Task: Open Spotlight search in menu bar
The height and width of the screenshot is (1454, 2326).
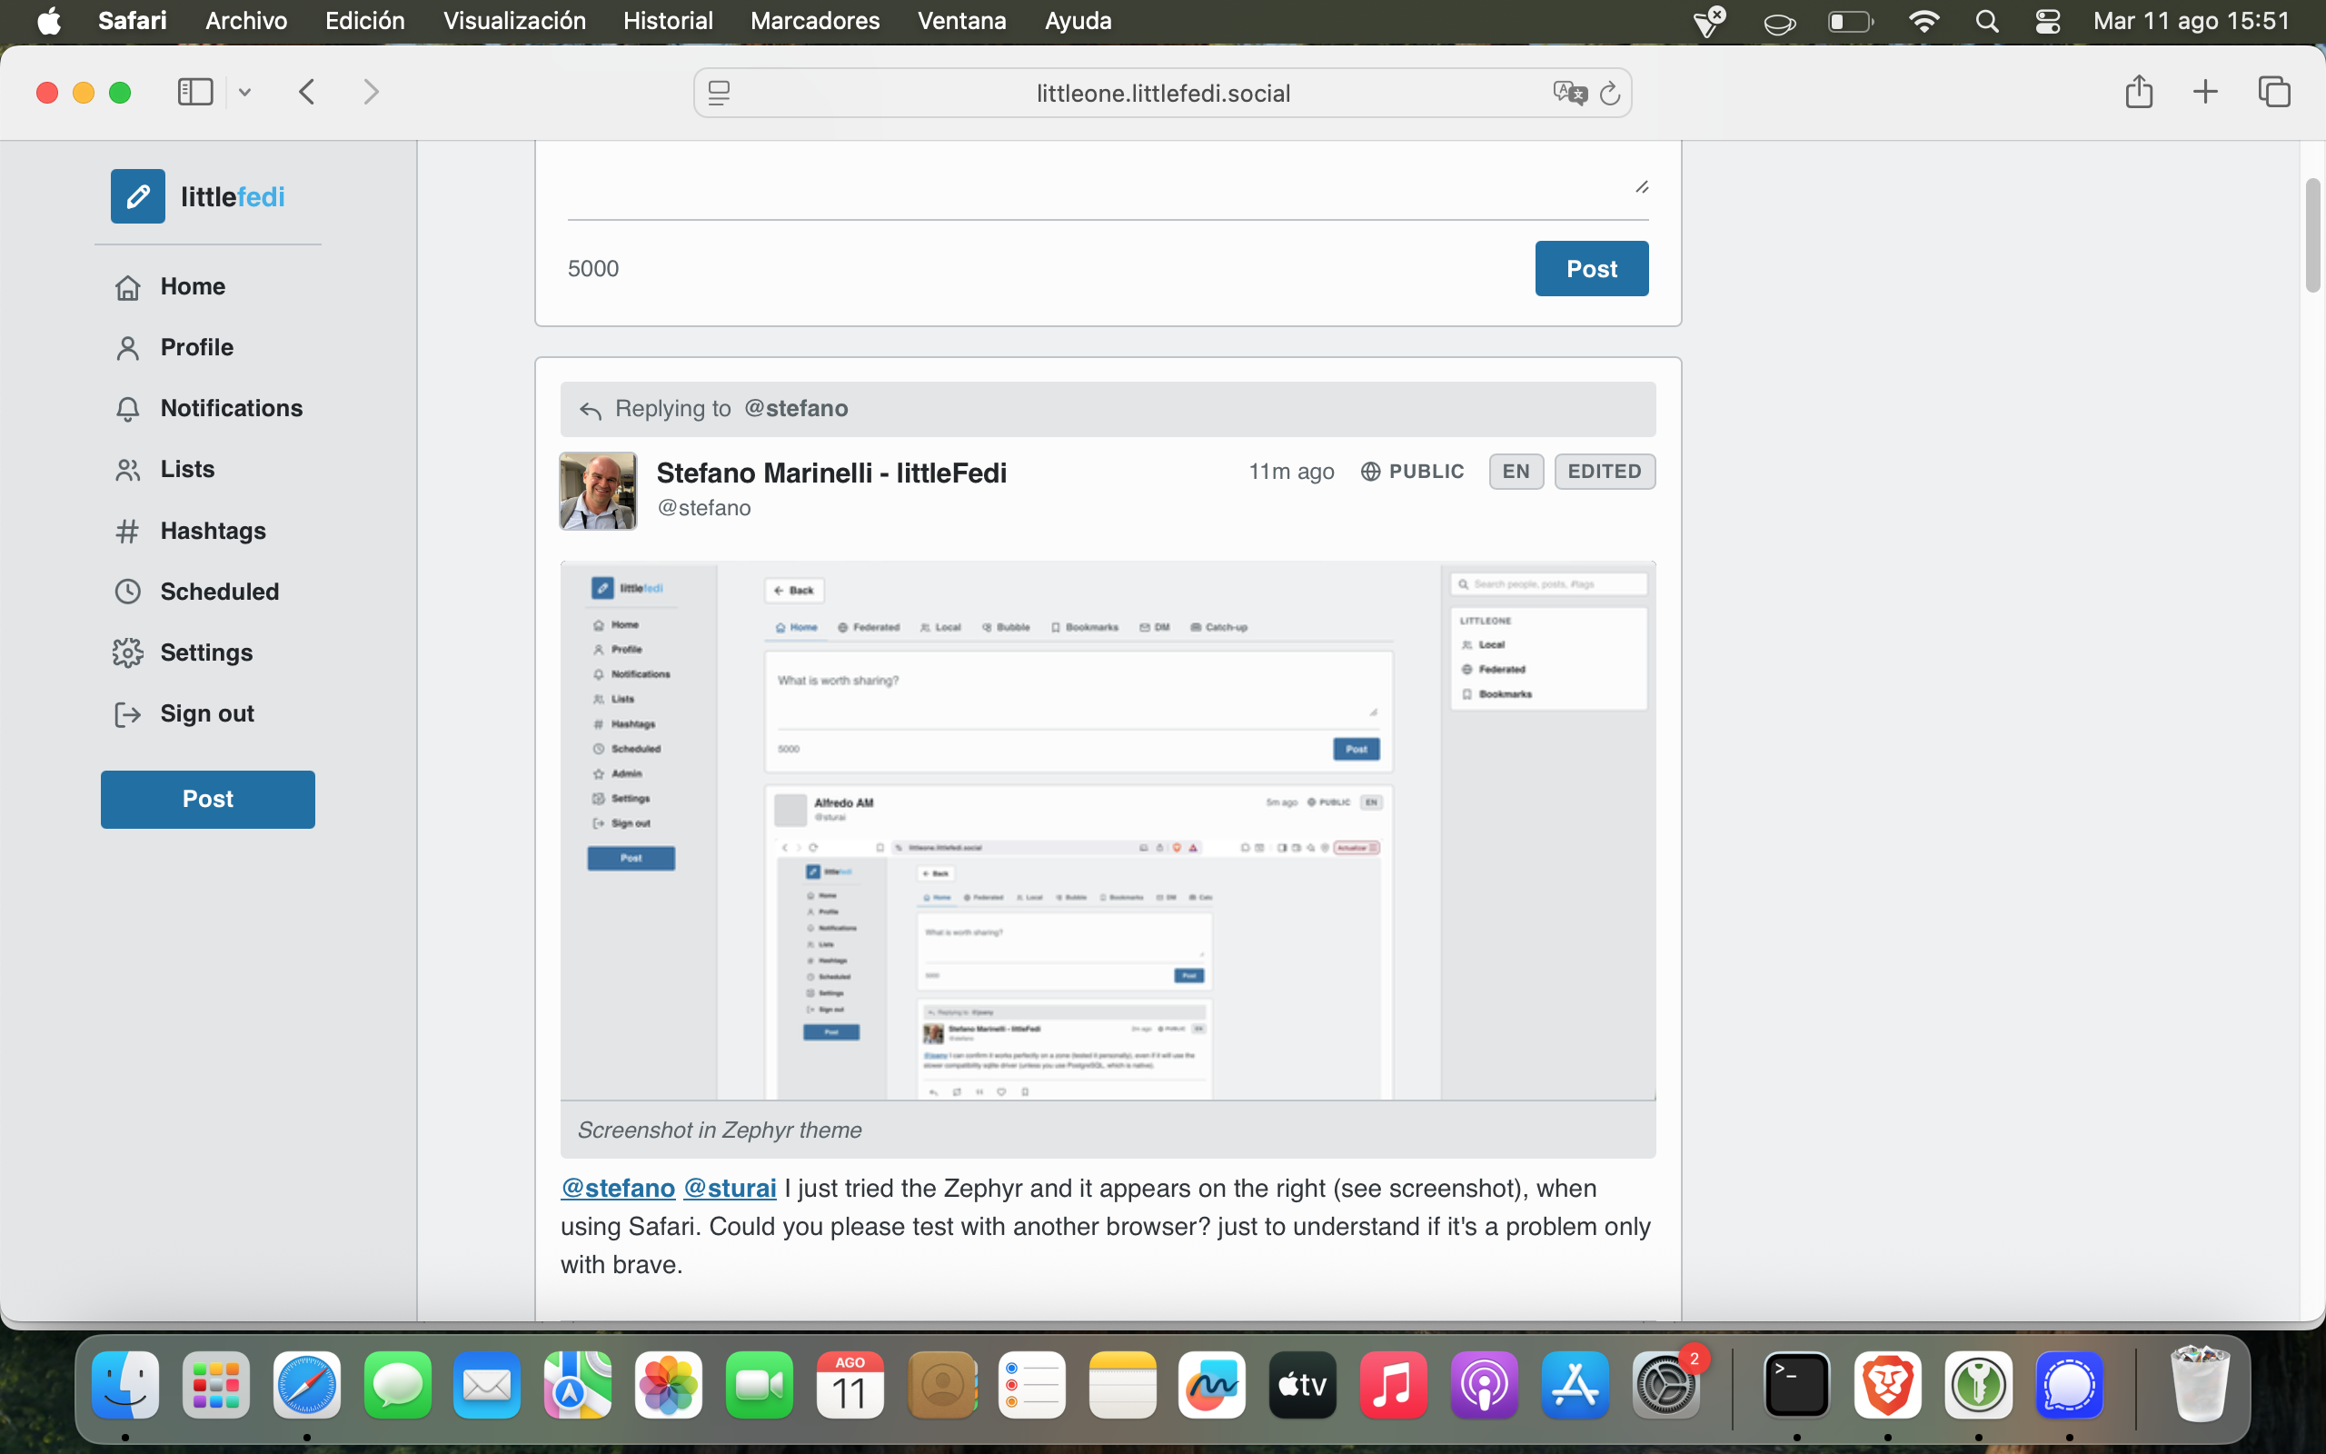Action: (x=1987, y=21)
